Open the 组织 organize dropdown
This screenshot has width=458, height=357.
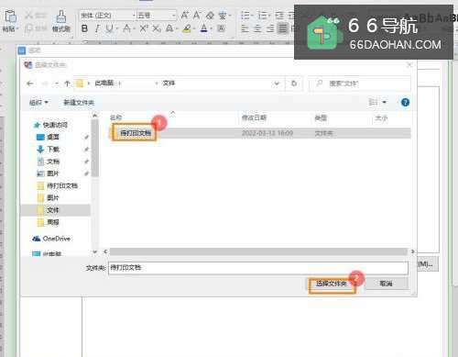38,102
